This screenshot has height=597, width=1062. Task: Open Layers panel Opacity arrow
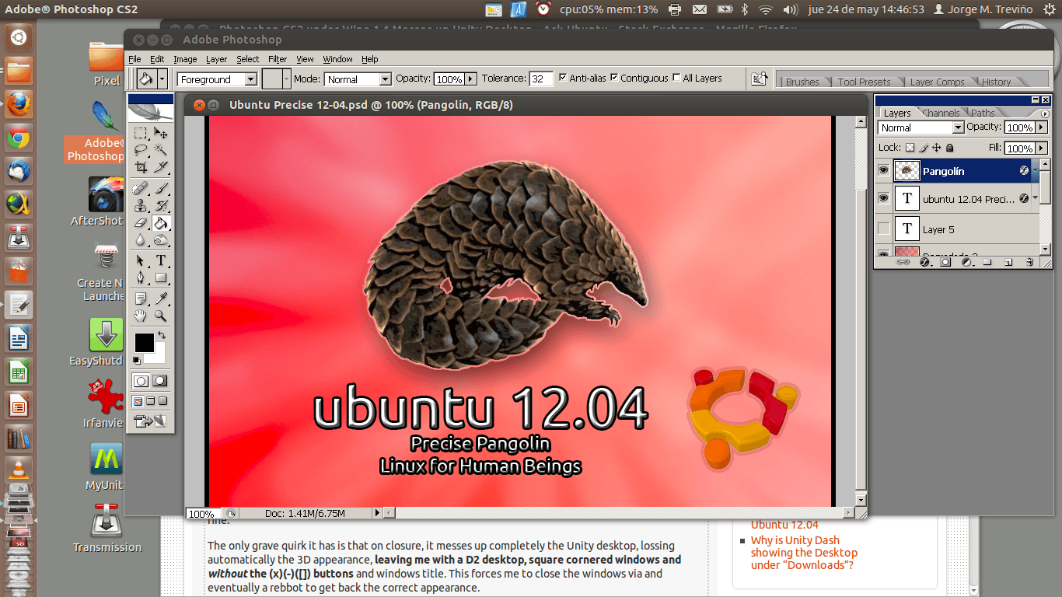1041,127
